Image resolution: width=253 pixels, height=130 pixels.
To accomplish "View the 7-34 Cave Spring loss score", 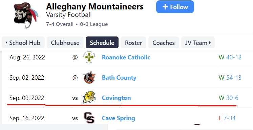I will click(x=229, y=118).
